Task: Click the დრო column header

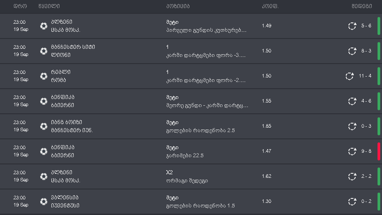Action: click(x=20, y=6)
